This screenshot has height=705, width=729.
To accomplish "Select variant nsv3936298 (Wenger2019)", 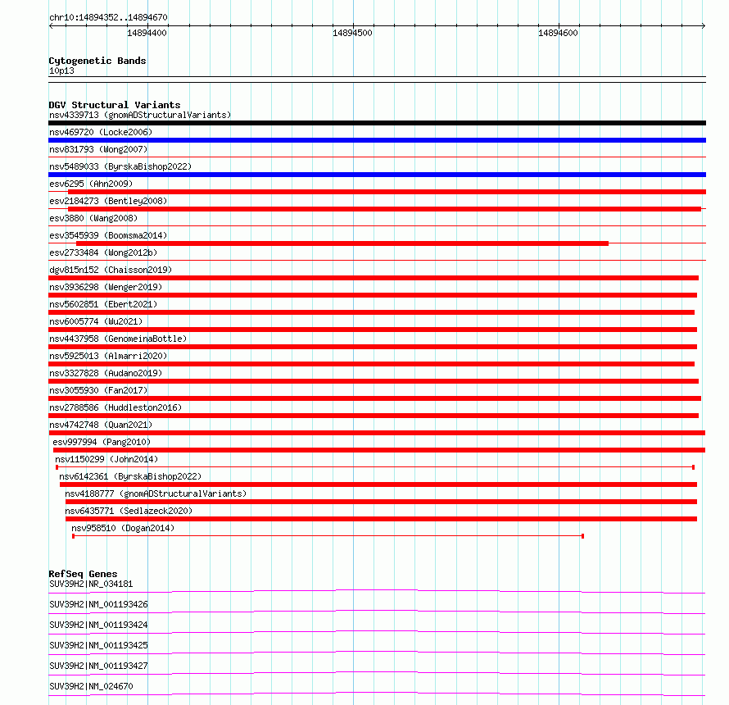I will click(106, 287).
